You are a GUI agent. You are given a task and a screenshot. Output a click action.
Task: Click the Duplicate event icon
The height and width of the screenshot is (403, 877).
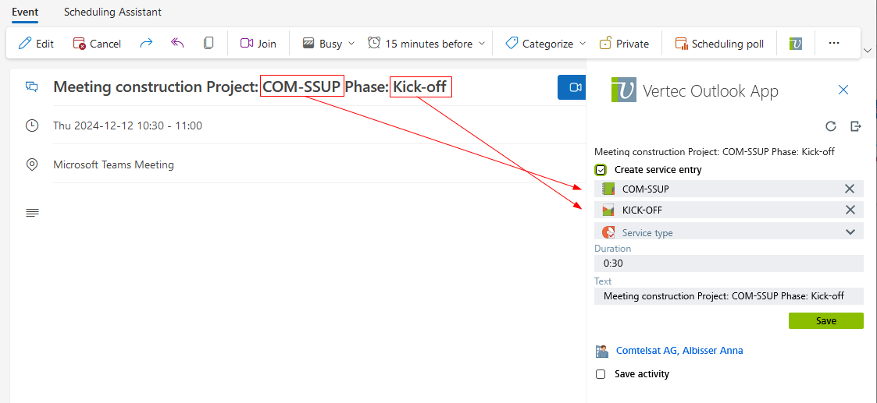(209, 44)
